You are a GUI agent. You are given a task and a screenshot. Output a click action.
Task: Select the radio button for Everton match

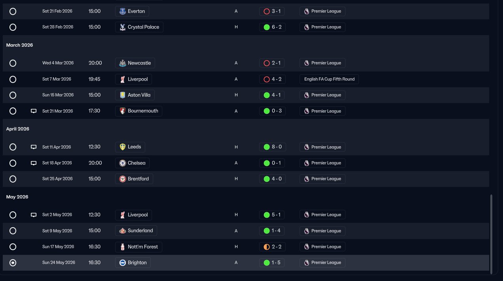[x=13, y=11]
